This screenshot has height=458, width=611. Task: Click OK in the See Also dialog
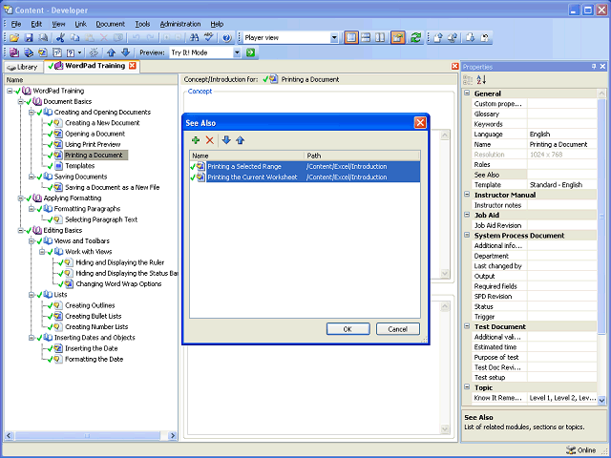348,329
